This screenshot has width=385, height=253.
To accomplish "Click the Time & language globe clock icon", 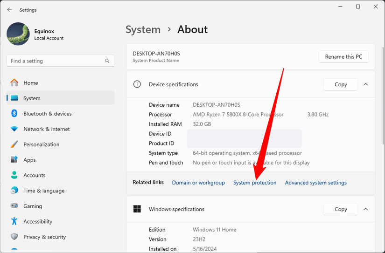I will [x=14, y=191].
